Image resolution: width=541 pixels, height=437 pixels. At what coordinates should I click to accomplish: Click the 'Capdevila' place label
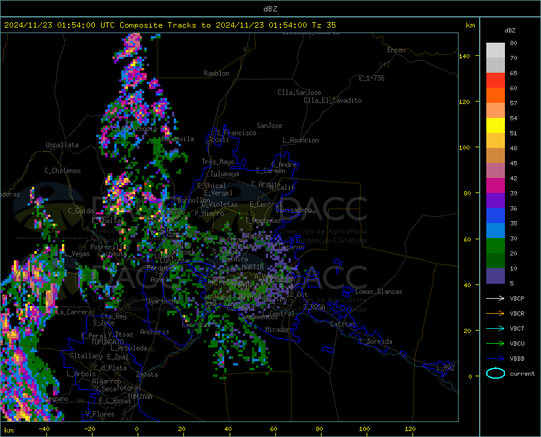(177, 139)
